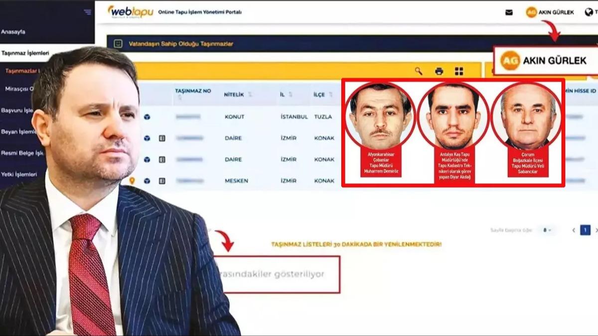Sort by the NİTELİK column
598x336 pixels.
[x=237, y=94]
